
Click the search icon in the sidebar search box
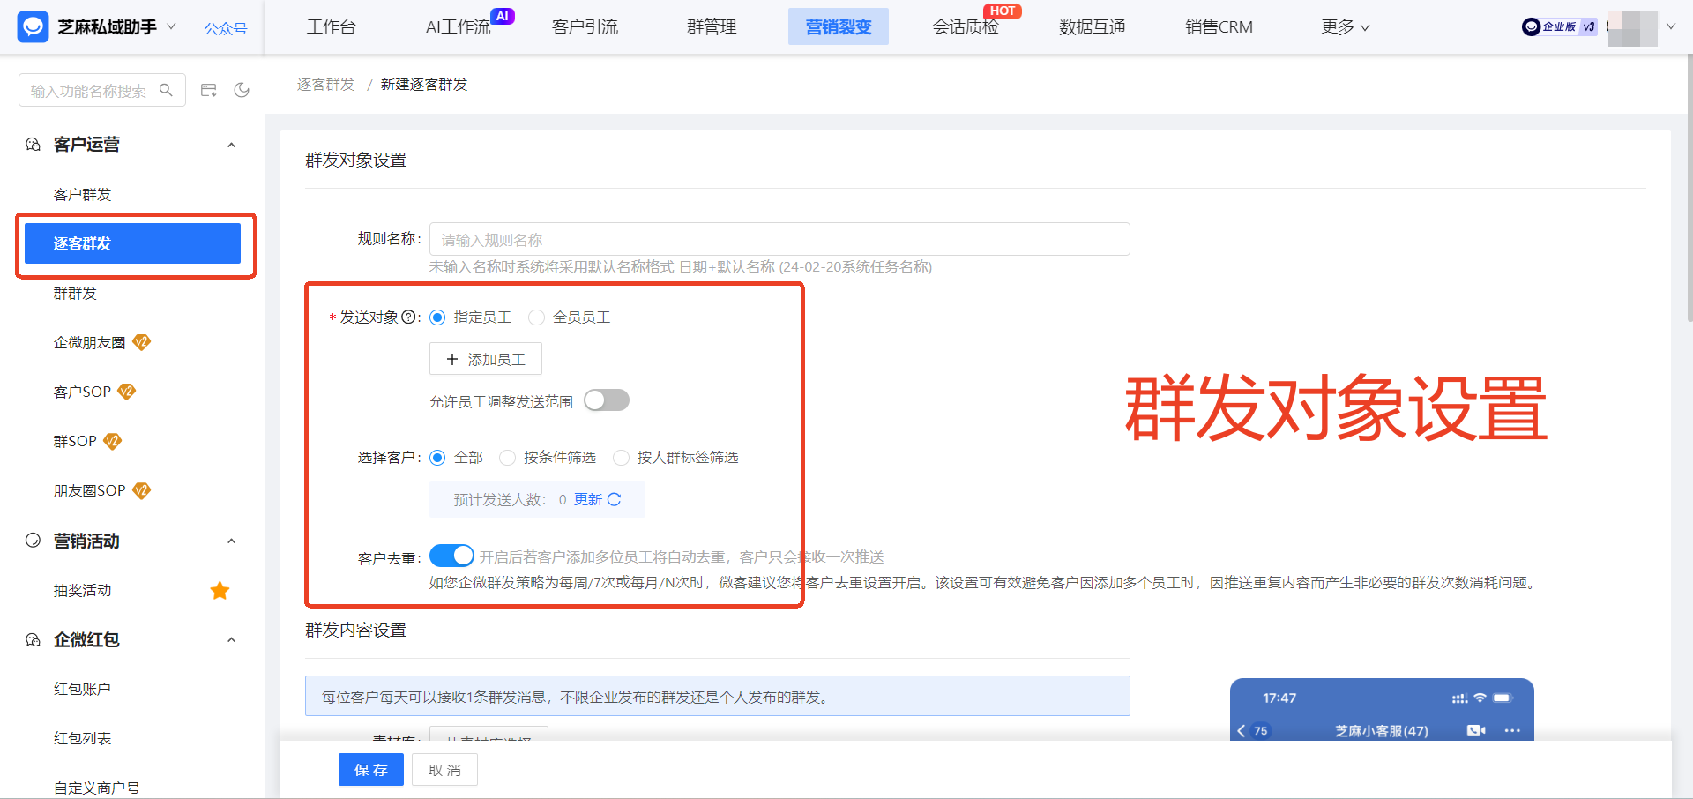point(167,89)
